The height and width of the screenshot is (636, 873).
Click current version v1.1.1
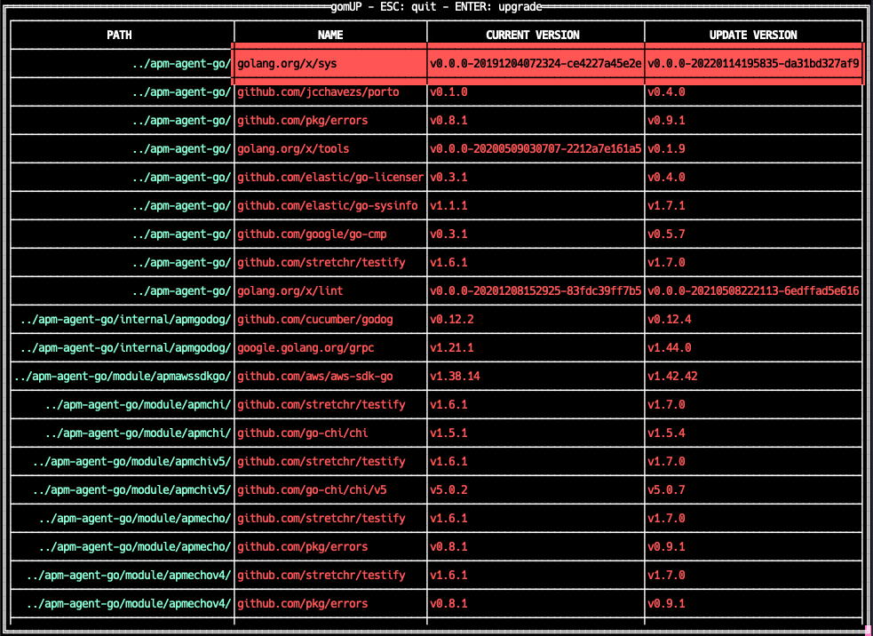448,205
